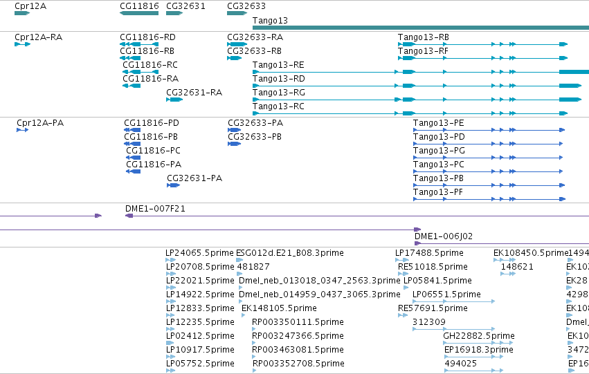Select transcript Tango13-RC

pyautogui.click(x=278, y=106)
